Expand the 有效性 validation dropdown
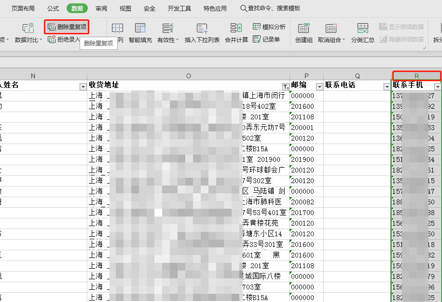The image size is (442, 302). 177,40
